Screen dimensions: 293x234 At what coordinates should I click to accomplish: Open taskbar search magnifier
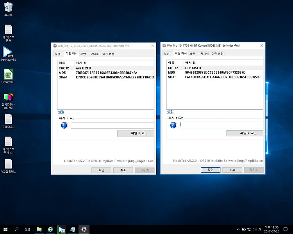(16, 229)
